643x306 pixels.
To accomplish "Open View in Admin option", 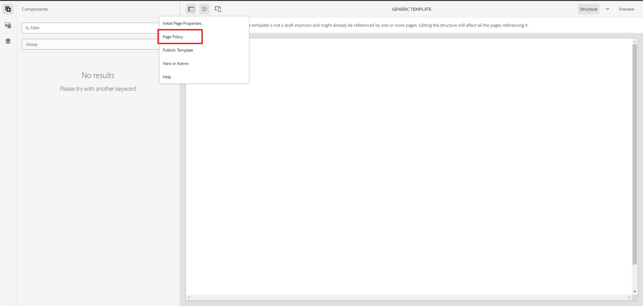I will [x=176, y=64].
